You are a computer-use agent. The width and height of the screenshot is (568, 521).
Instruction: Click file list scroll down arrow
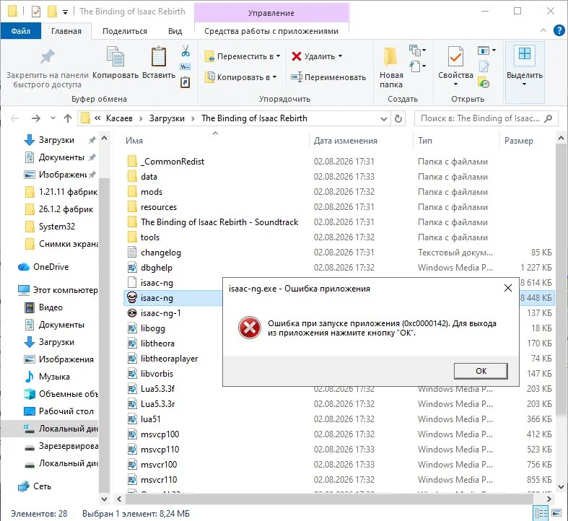[x=561, y=487]
